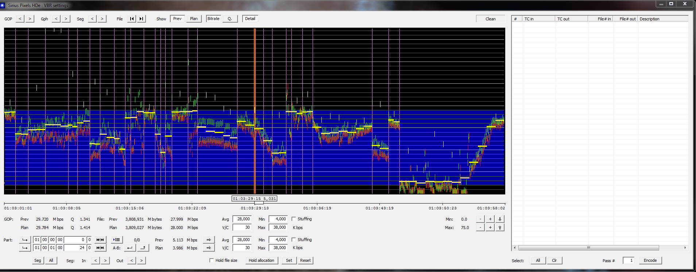Screen dimensions: 696x272
Task: Jump to file start button
Action: click(x=132, y=19)
